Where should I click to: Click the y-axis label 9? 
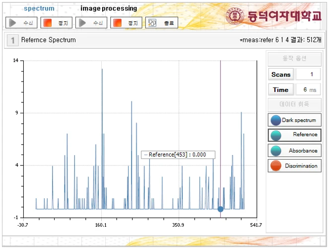(x=17, y=113)
